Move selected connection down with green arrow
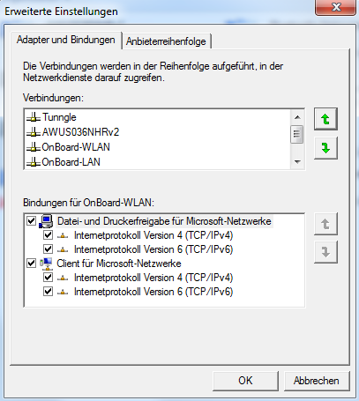This screenshot has width=359, height=401. [325, 148]
